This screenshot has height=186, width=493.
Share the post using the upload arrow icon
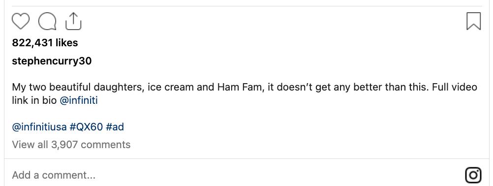(73, 21)
